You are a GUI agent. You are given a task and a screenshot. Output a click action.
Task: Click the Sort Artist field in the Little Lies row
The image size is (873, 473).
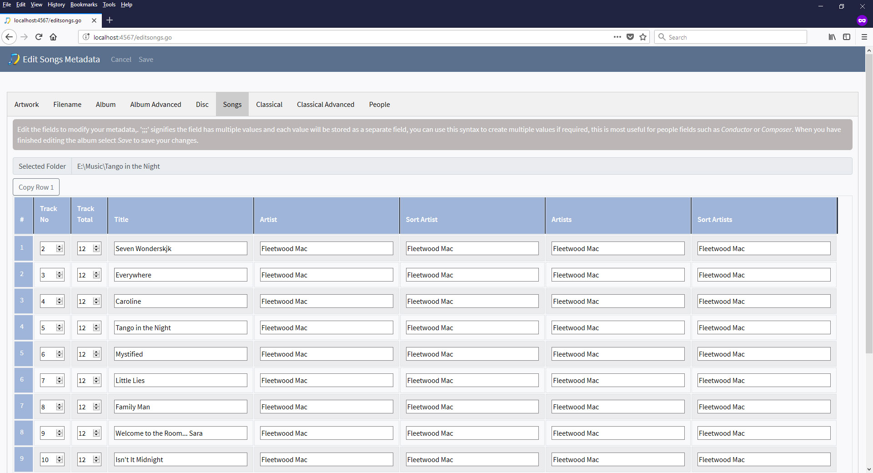click(x=472, y=380)
